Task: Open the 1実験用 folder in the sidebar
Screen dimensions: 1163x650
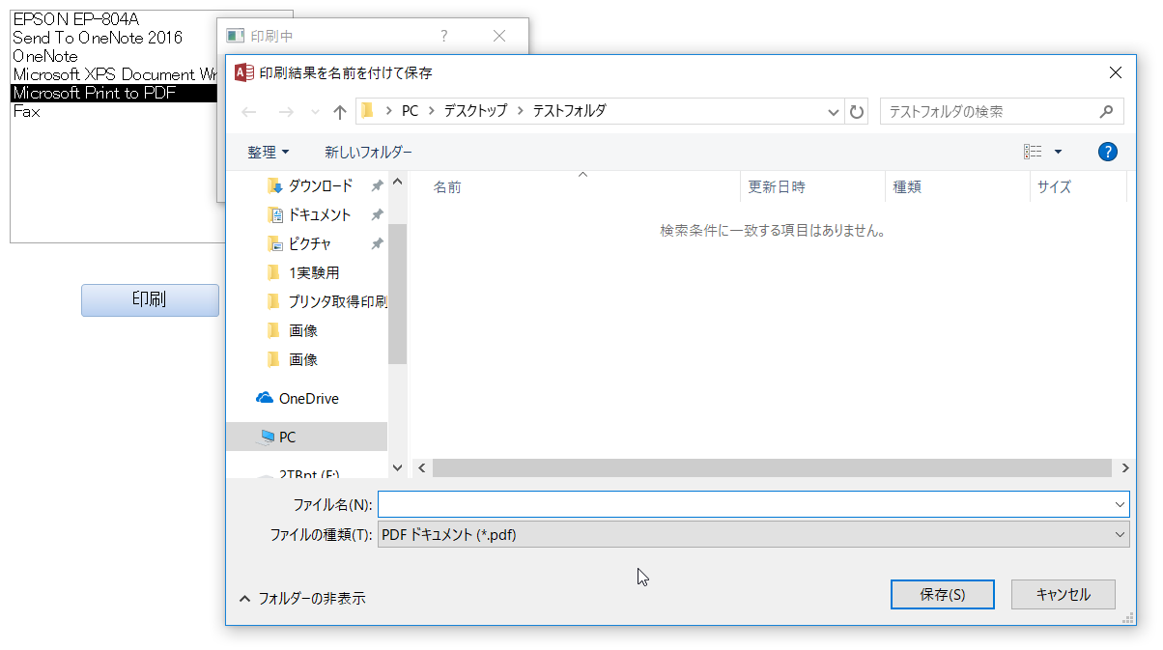Action: 314,272
